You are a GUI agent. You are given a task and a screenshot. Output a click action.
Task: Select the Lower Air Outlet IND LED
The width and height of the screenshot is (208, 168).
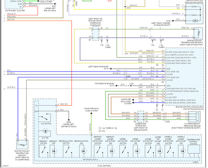(160, 151)
